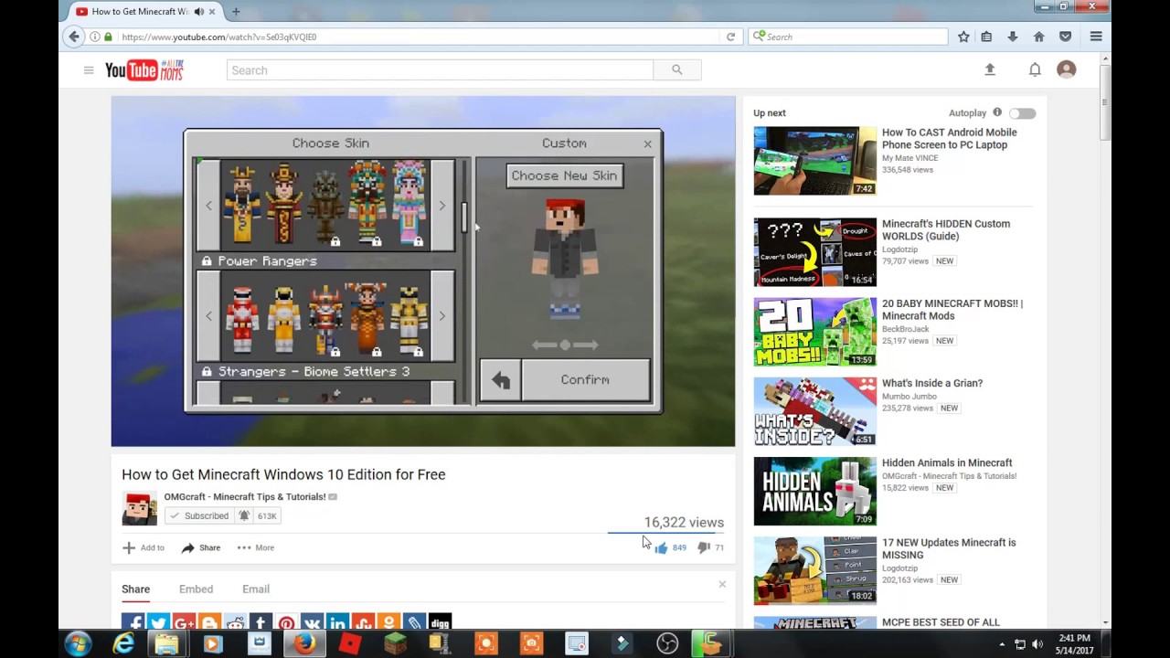Open the Add to playlist menu
Image resolution: width=1170 pixels, height=658 pixels.
tap(144, 547)
